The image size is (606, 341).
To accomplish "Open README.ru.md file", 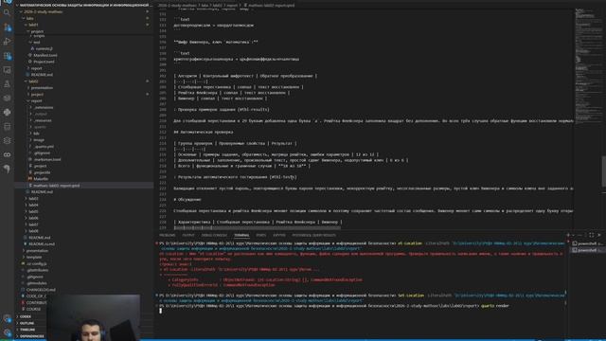I will pos(42,244).
